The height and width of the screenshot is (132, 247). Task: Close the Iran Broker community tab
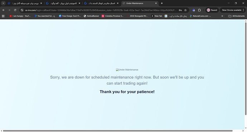[x=79, y=3]
